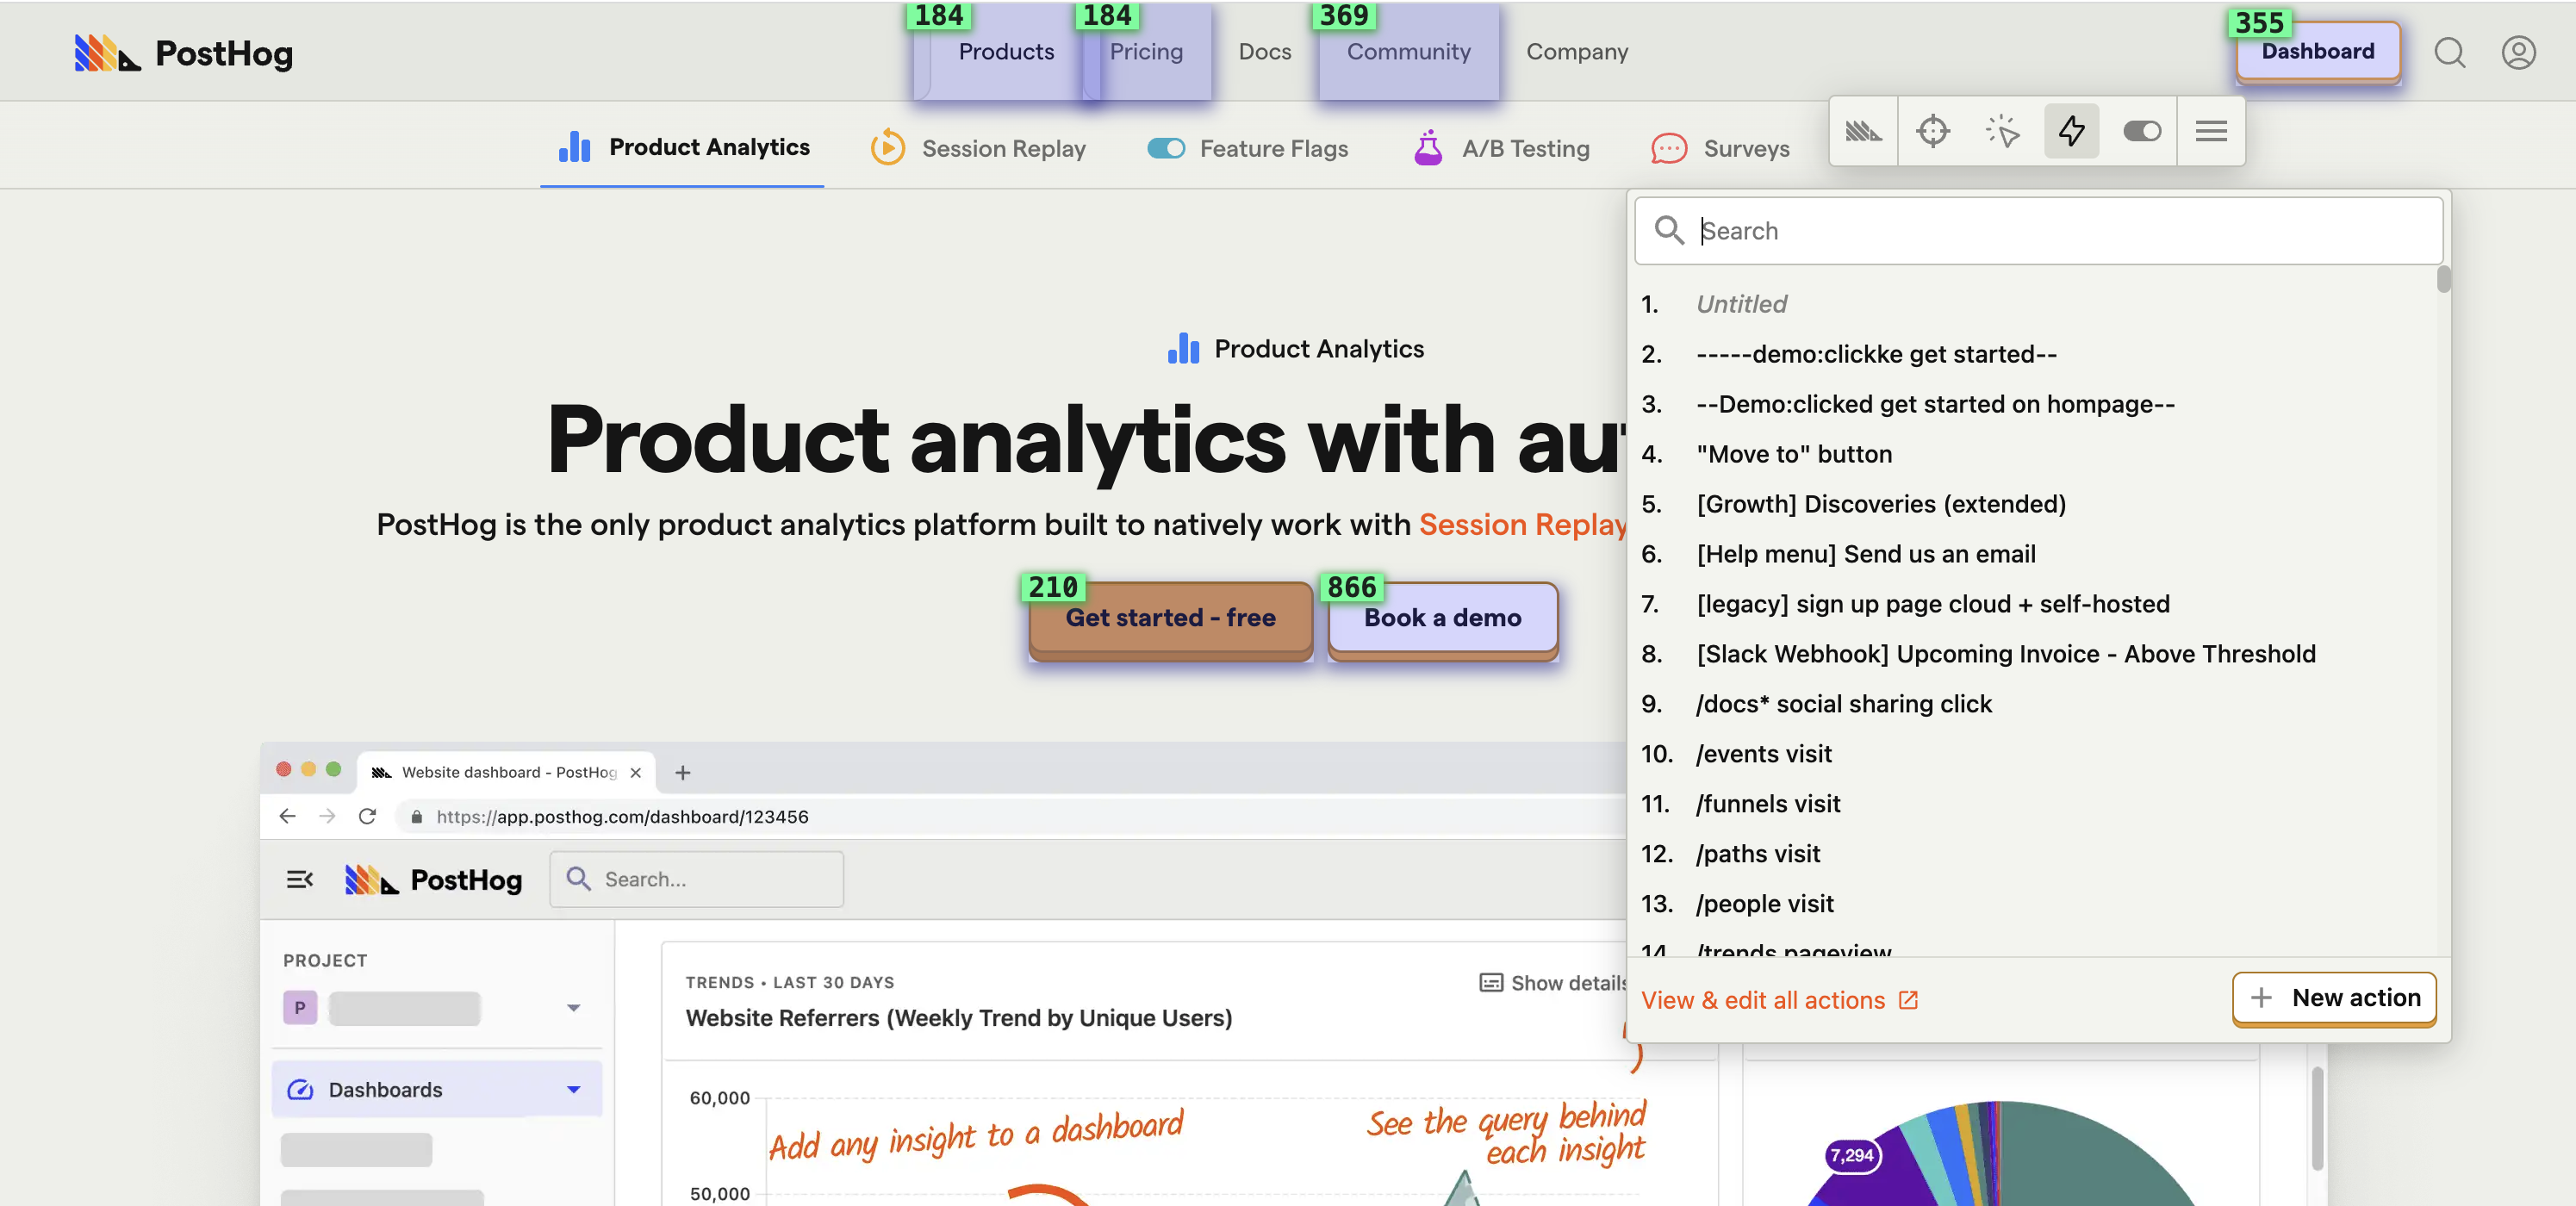Toggle the feature flags switch in toolbar

click(2141, 131)
